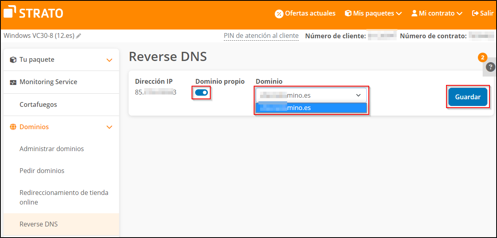Collapse the Dominios section
The image size is (497, 238).
110,127
